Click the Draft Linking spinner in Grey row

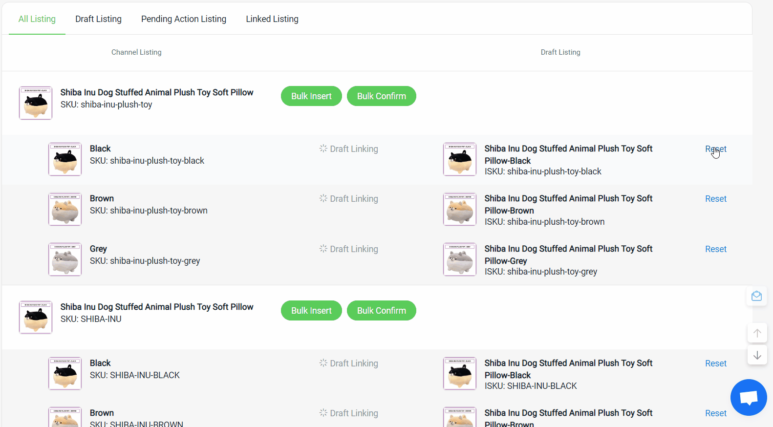[x=323, y=249]
